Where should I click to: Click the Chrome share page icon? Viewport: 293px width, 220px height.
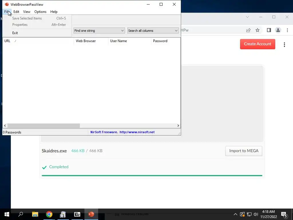click(248, 30)
